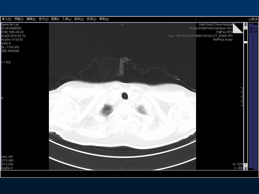The height and width of the screenshot is (194, 259).
Task: Open the 帮助(H) help menu
Action: coord(104,19)
